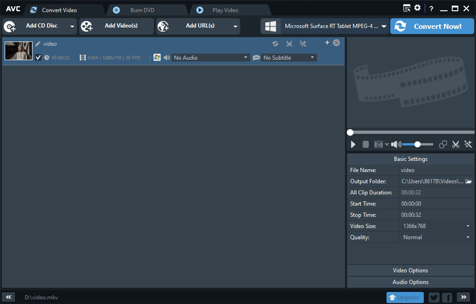Open the Microsoft Surface RT Tablet profile dropdown
Image resolution: width=476 pixels, height=304 pixels.
point(384,27)
